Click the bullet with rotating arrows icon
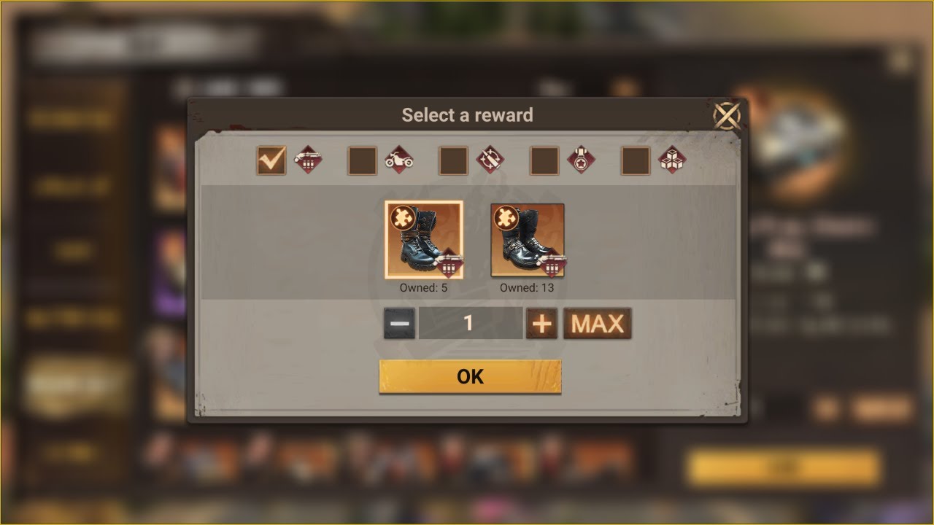This screenshot has width=934, height=525. 490,160
